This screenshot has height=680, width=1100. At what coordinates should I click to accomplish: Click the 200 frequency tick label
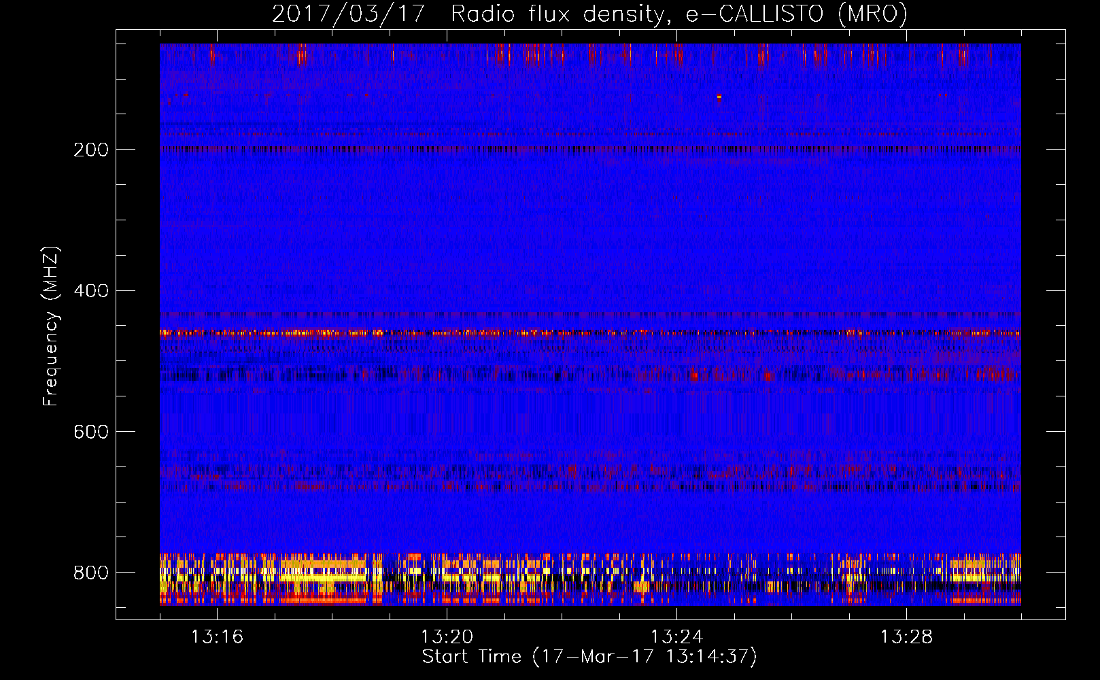tap(91, 150)
